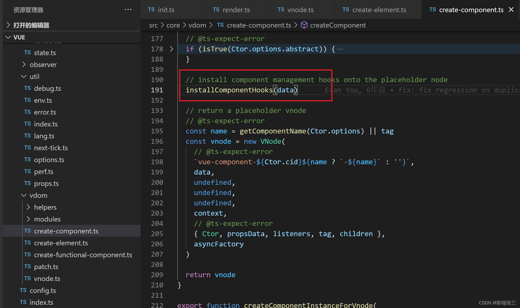This screenshot has height=308, width=520.
Task: Open patch.ts file
Action: pyautogui.click(x=71, y=267)
